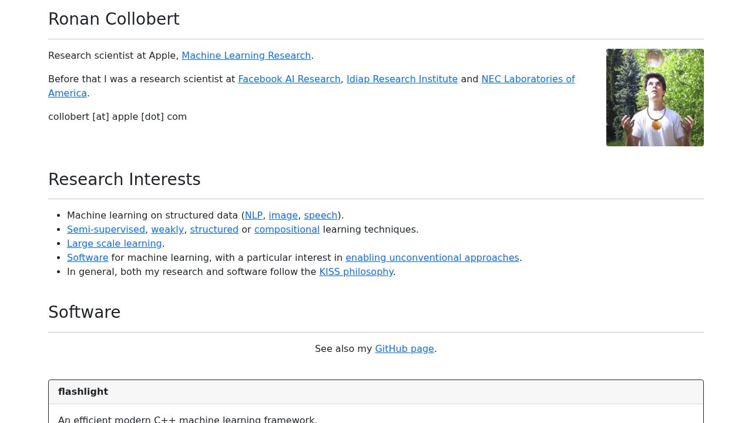
Task: Follow the Large scale learning link
Action: coord(115,243)
